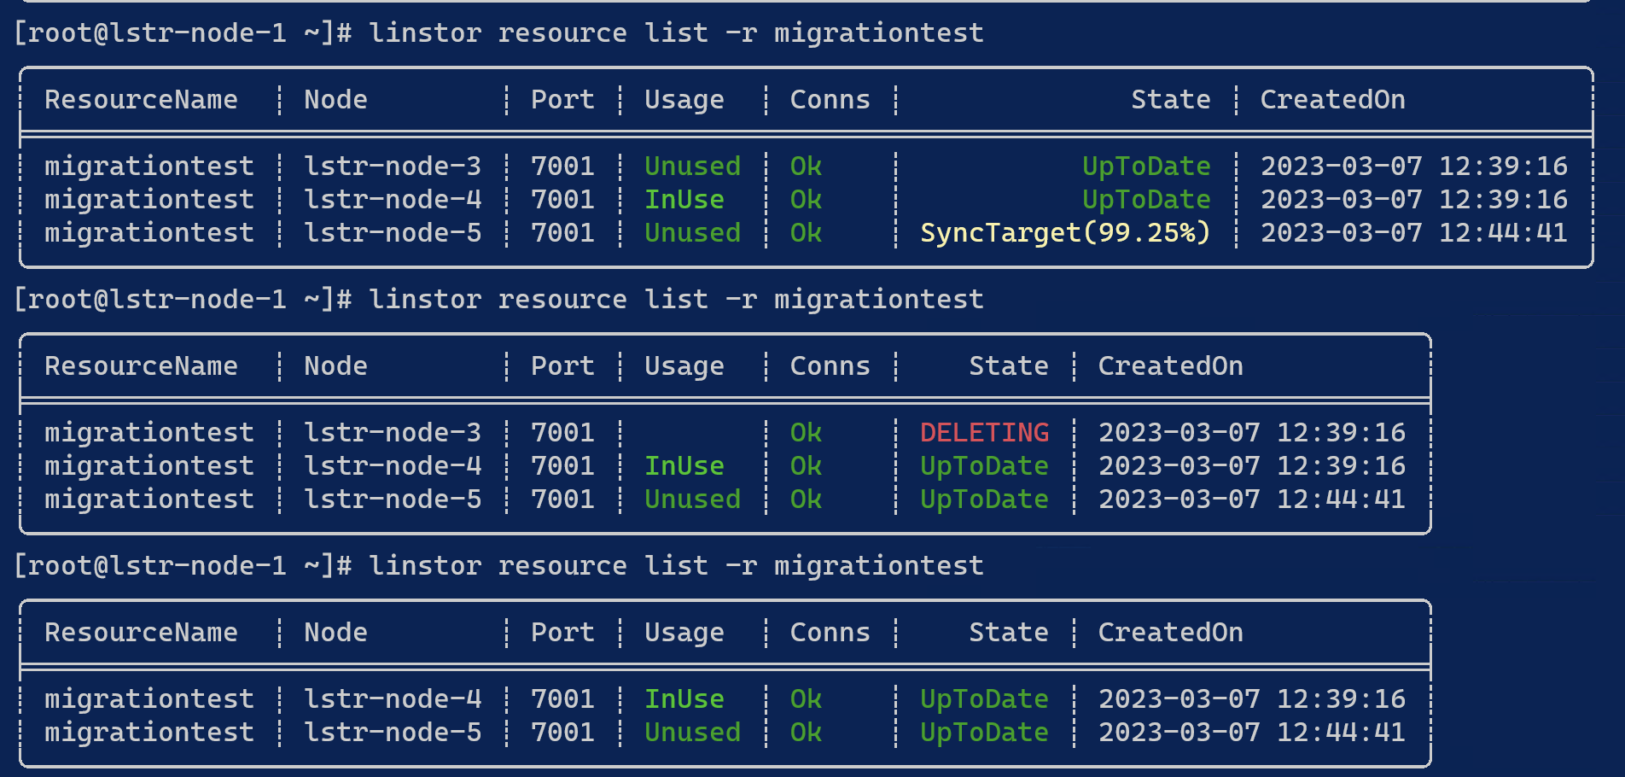1625x777 pixels.
Task: Select the Conns column header
Action: click(829, 99)
